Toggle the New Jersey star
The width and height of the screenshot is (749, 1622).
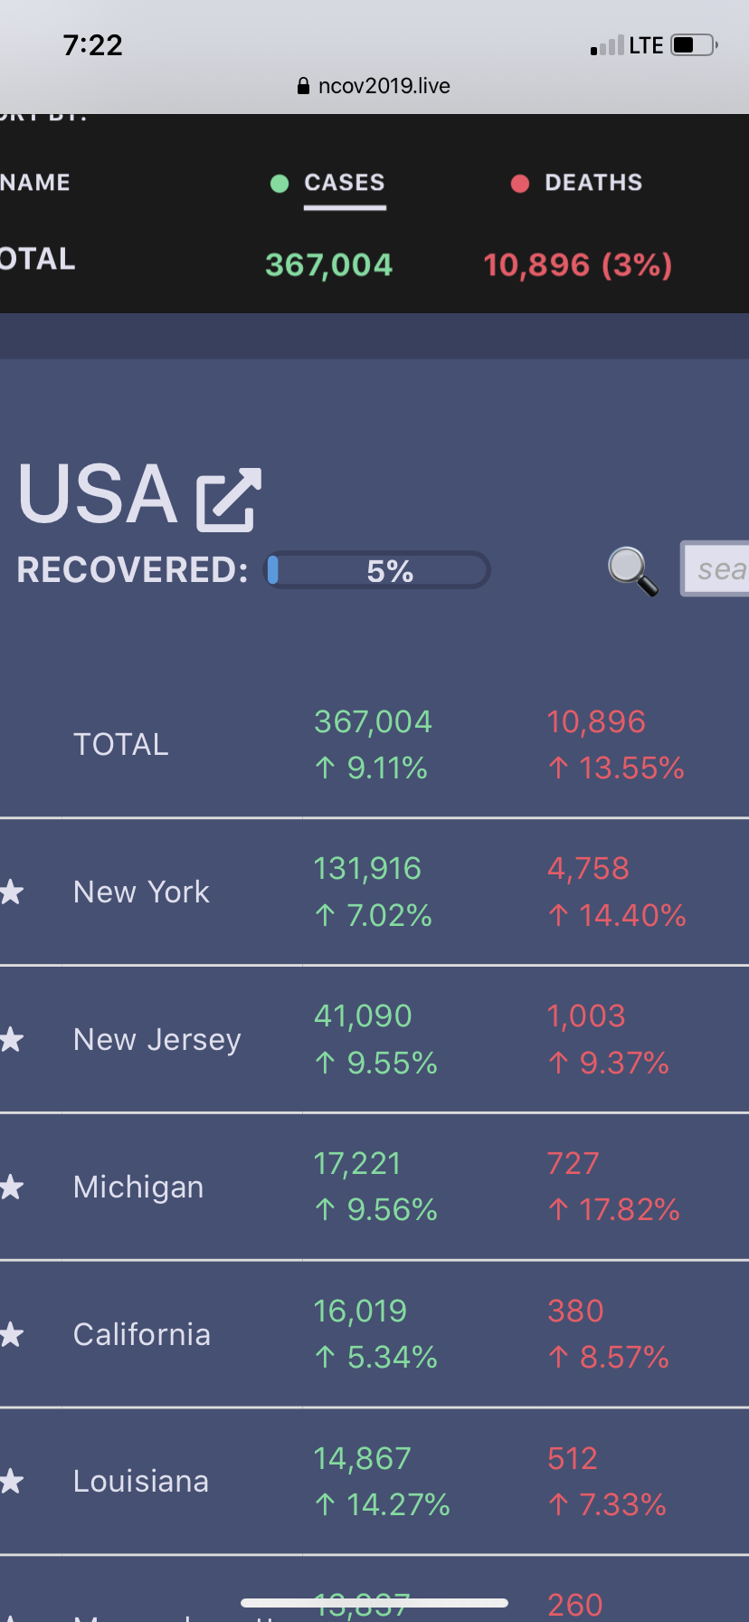(11, 1039)
